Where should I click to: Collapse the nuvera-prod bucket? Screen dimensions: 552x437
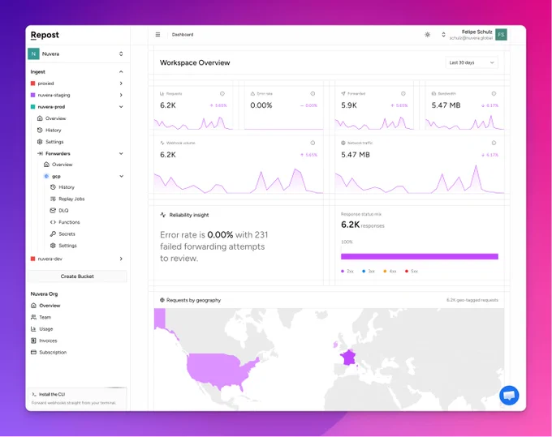click(121, 106)
